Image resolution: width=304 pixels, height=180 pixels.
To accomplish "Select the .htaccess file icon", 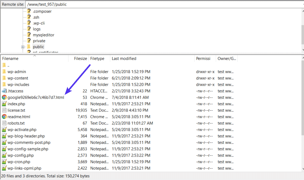I will 4,91.
